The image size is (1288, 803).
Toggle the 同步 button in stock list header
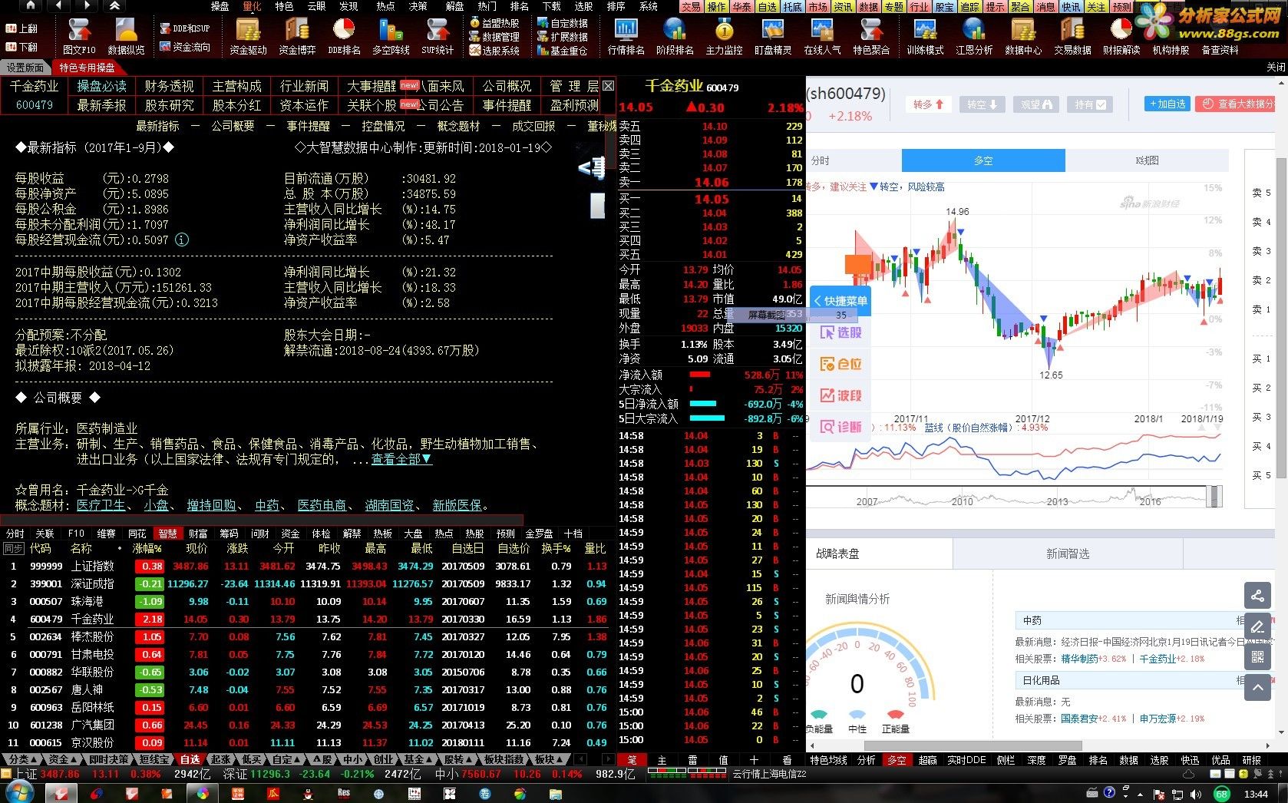pos(14,549)
